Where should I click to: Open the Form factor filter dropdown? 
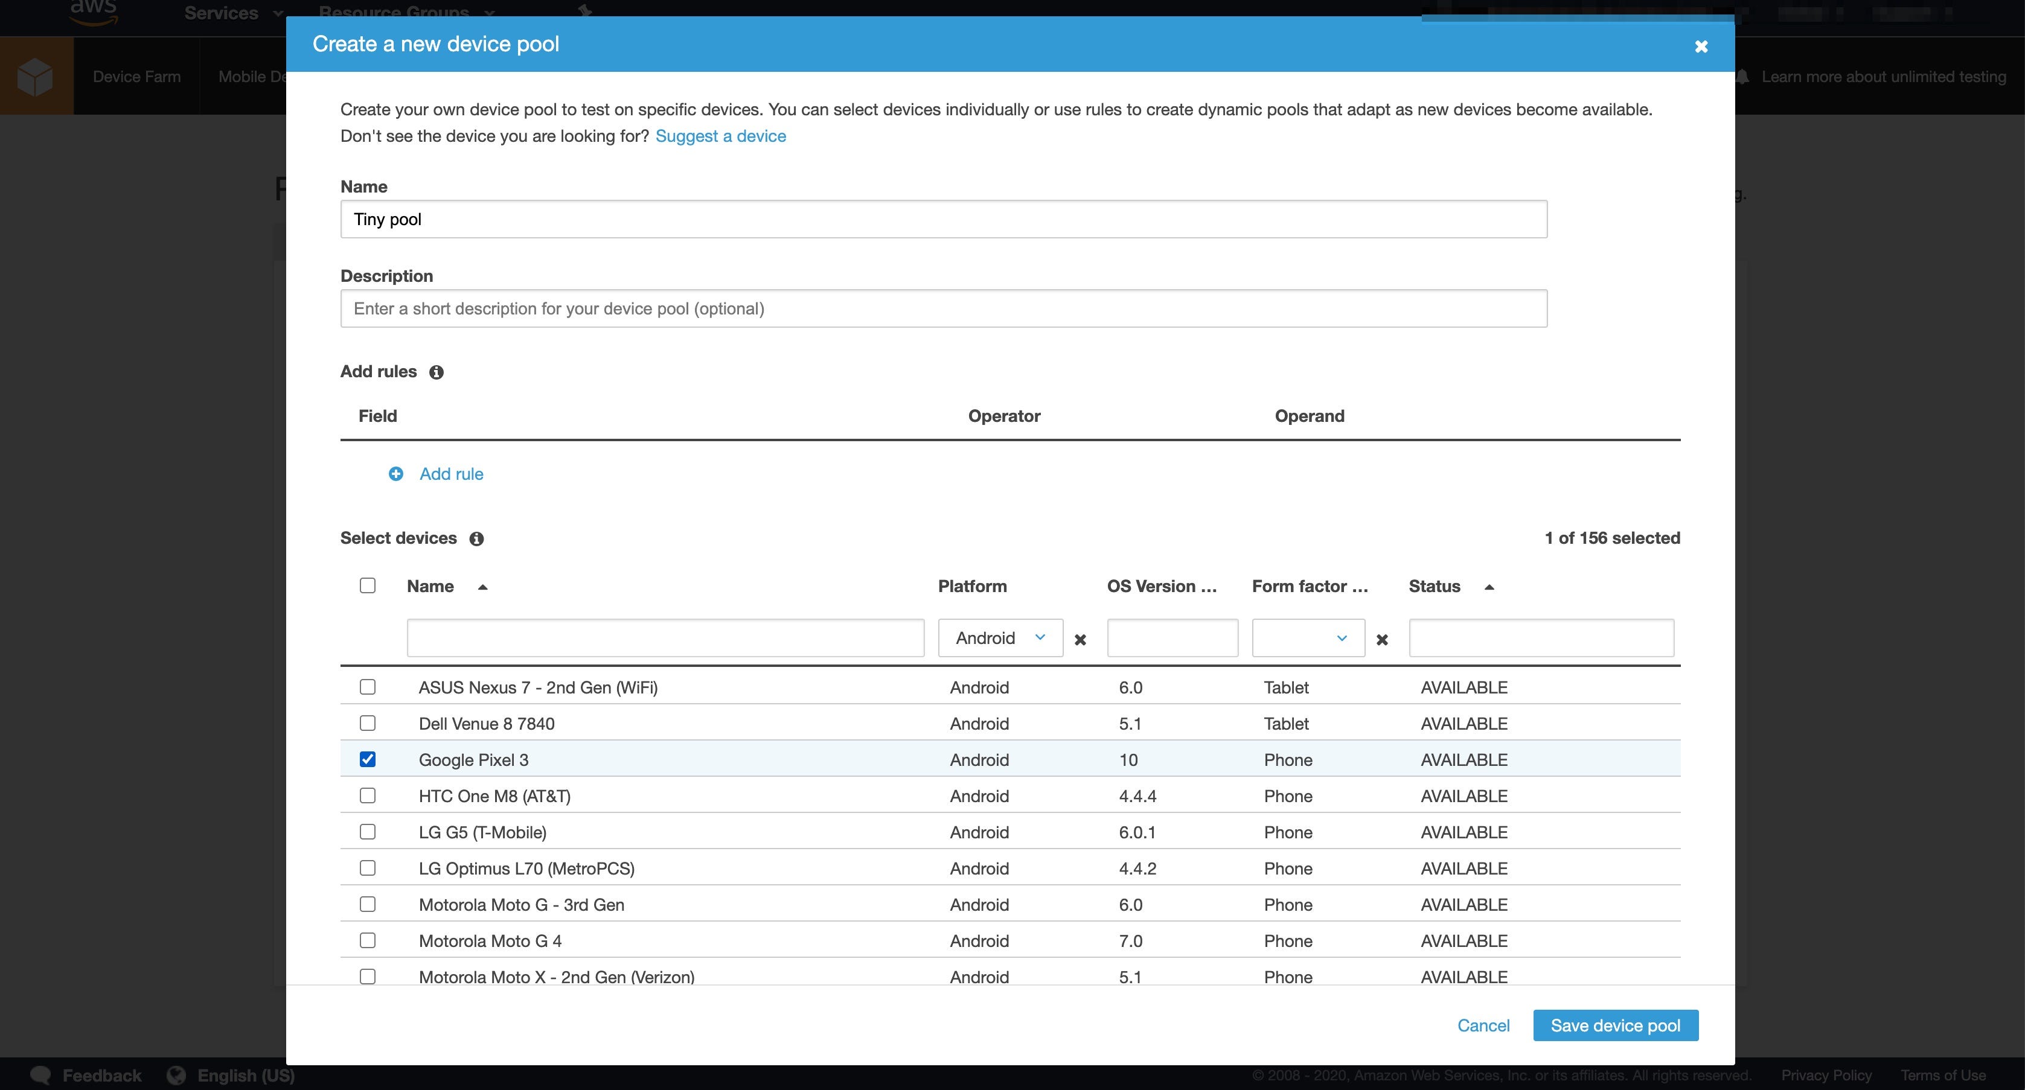click(1308, 638)
